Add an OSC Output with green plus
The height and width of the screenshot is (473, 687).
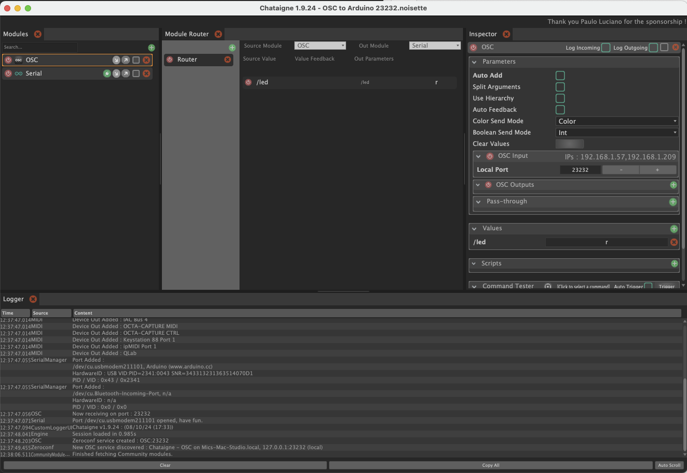pyautogui.click(x=674, y=185)
